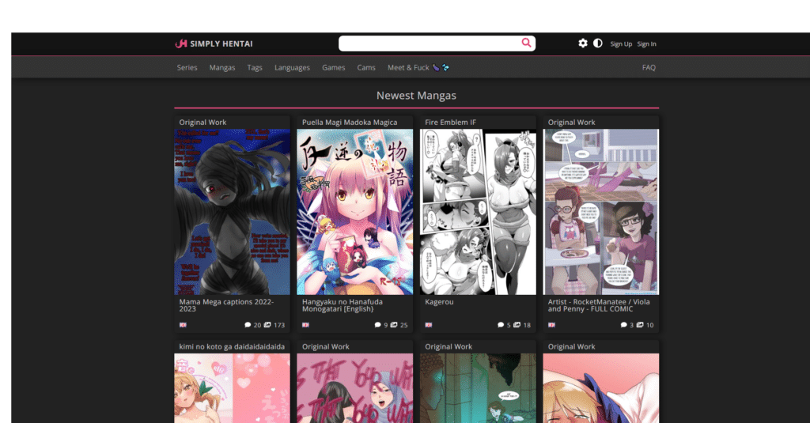The height and width of the screenshot is (423, 810).
Task: Click language flag on Hangyaku no Hanafuda card
Action: (x=306, y=325)
